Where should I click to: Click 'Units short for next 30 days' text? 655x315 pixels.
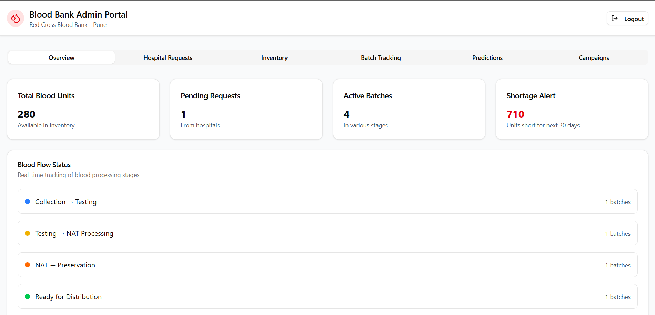pyautogui.click(x=543, y=125)
